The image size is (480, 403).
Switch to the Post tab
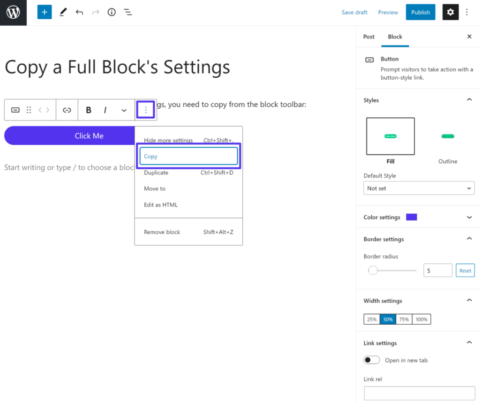pos(369,37)
